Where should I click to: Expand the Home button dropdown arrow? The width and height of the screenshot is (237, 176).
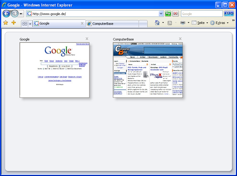(x=163, y=23)
